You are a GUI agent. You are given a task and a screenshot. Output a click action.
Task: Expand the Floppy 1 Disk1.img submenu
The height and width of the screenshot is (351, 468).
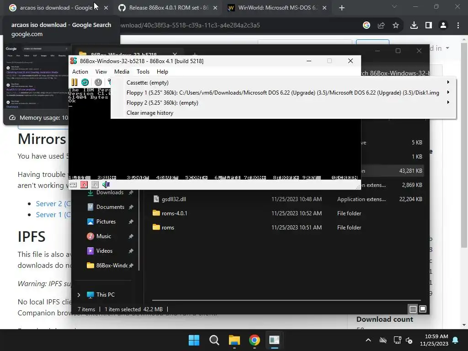click(283, 92)
